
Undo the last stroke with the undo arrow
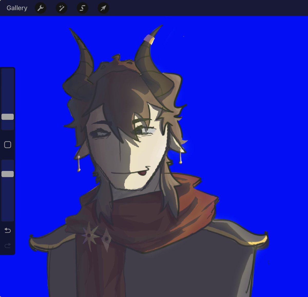(8, 230)
